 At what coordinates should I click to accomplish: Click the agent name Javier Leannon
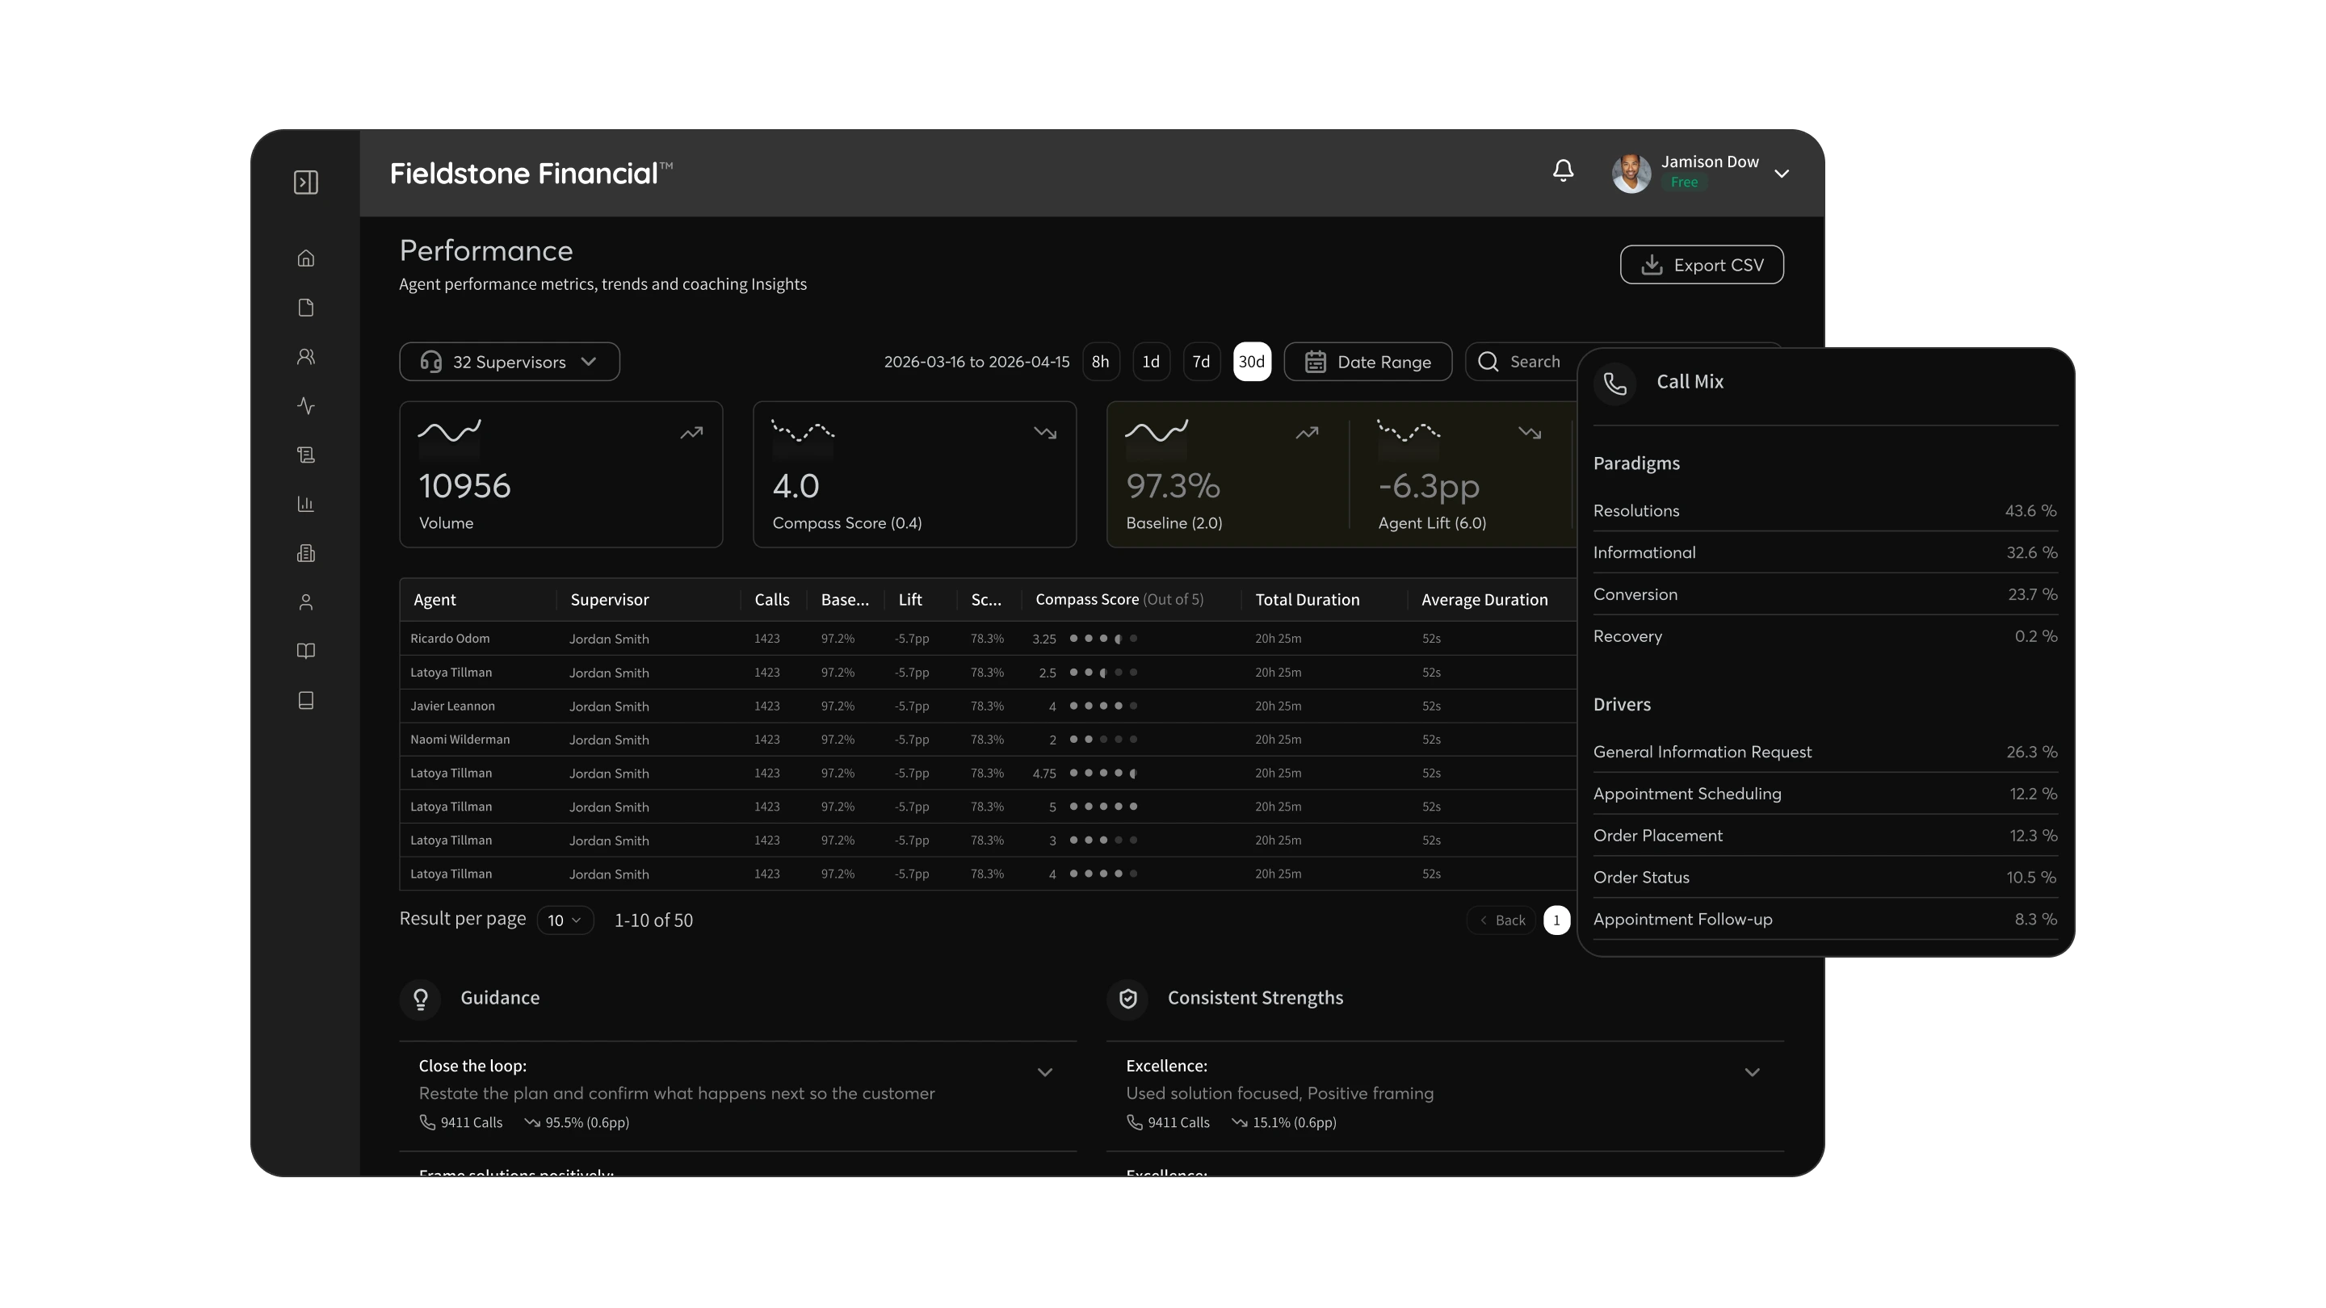(452, 706)
